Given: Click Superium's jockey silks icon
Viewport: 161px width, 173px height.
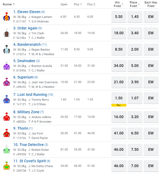Looking at the screenshot, I should [6, 82].
